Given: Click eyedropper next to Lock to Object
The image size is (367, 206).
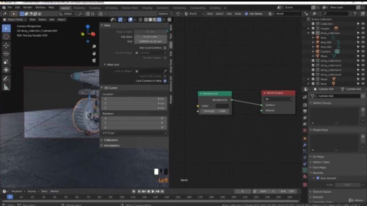Looking at the screenshot, I should [x=165, y=71].
